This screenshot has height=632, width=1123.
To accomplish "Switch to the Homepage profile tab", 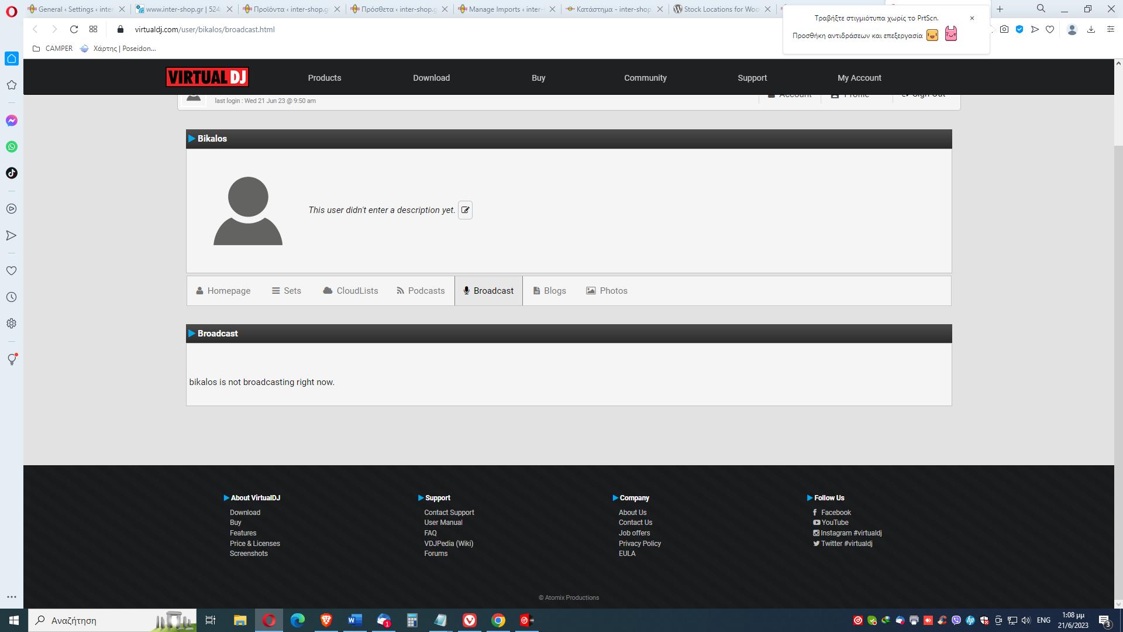I will point(223,291).
